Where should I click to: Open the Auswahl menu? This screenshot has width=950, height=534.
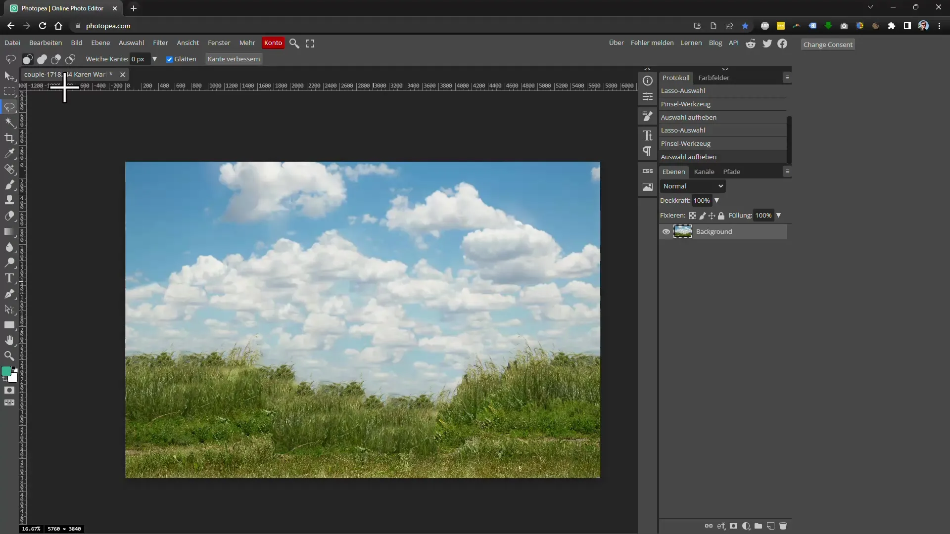point(131,43)
